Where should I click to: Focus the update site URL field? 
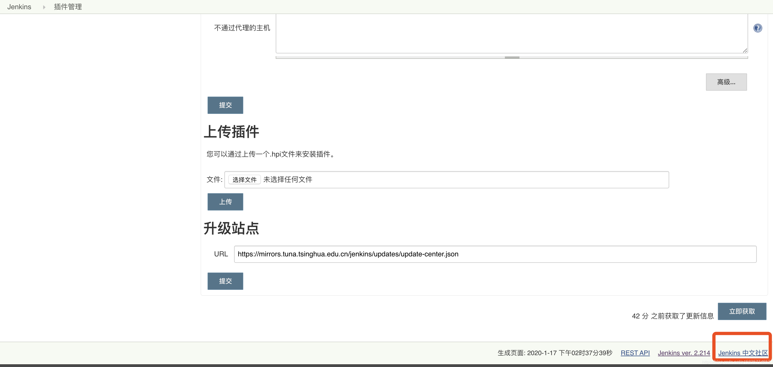click(495, 254)
